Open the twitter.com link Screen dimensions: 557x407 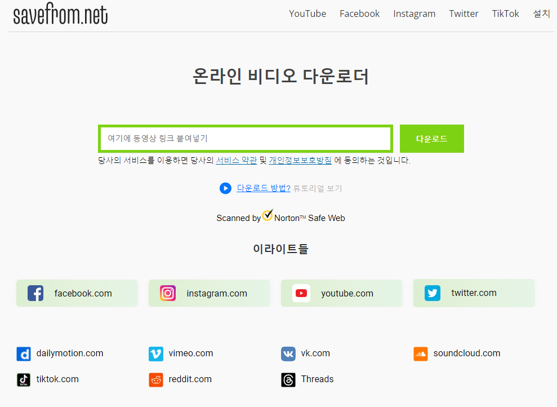pyautogui.click(x=474, y=293)
